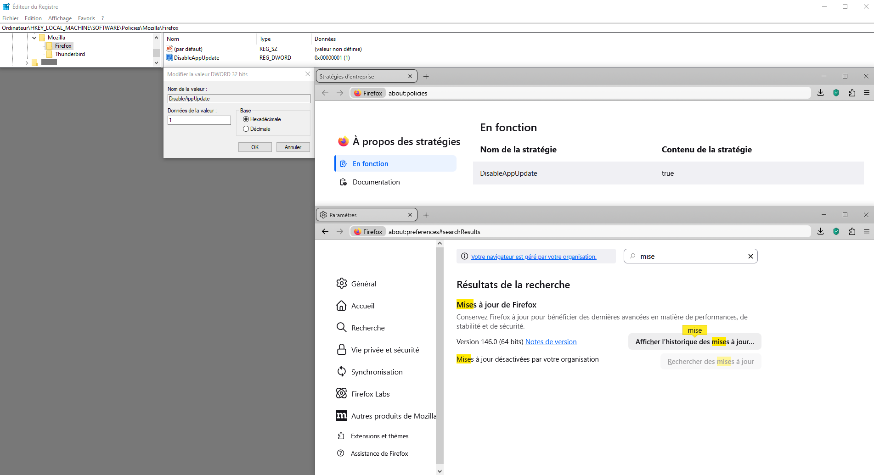Click OK in the DWORD dialog
The width and height of the screenshot is (874, 475).
(x=255, y=147)
